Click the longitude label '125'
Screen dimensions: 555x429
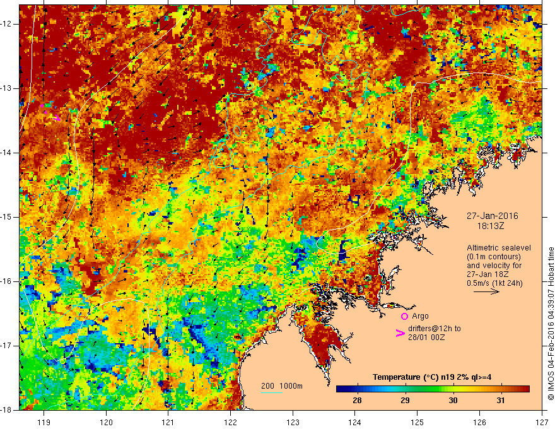click(418, 422)
